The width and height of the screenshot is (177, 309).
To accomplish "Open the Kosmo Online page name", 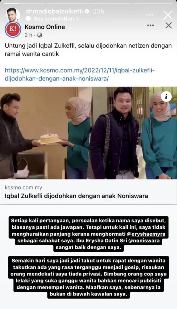I will point(45,27).
